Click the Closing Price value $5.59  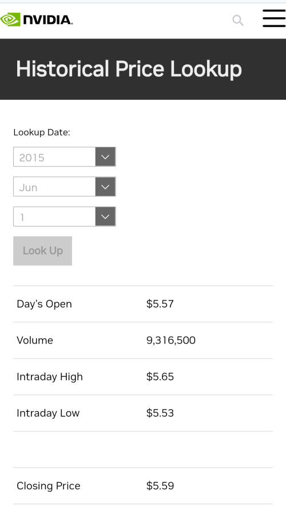pos(160,486)
